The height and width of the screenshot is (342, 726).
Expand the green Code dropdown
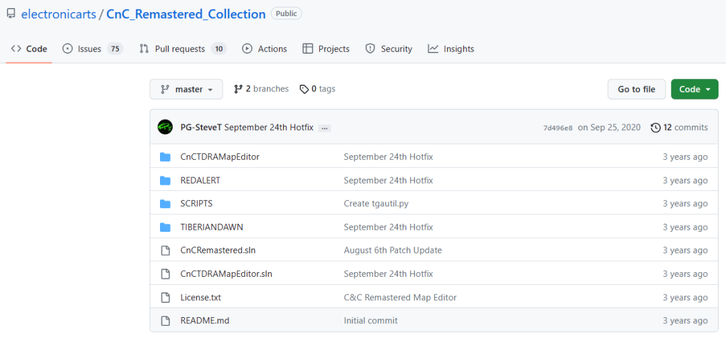click(x=694, y=89)
